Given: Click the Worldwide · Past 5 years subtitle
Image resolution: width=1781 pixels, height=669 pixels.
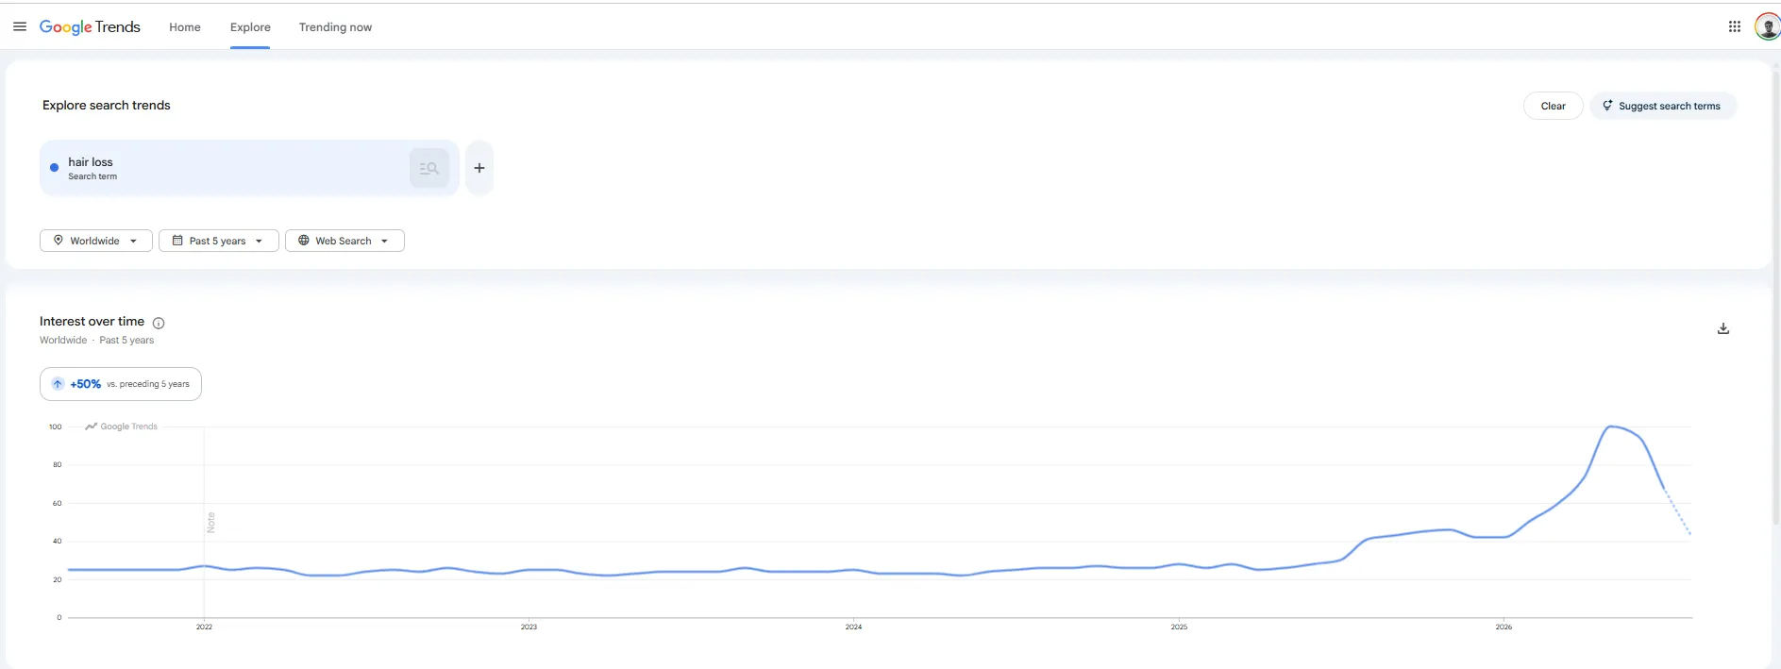Looking at the screenshot, I should tap(96, 340).
